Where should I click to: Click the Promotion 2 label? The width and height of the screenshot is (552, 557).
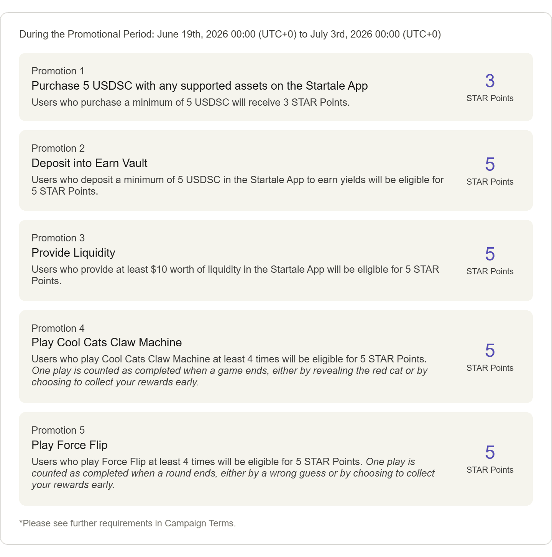point(58,148)
